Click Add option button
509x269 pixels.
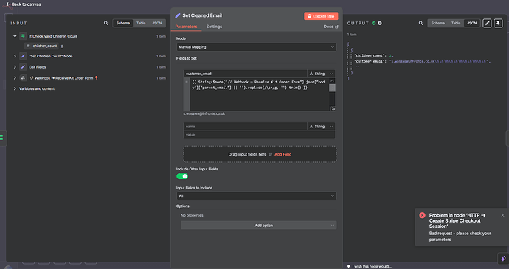259,226
